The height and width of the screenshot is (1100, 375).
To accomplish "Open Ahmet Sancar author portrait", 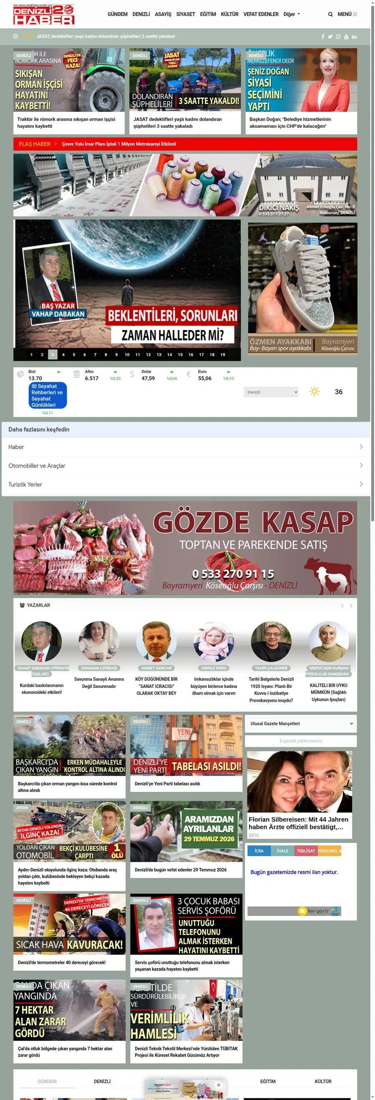I will point(156,641).
